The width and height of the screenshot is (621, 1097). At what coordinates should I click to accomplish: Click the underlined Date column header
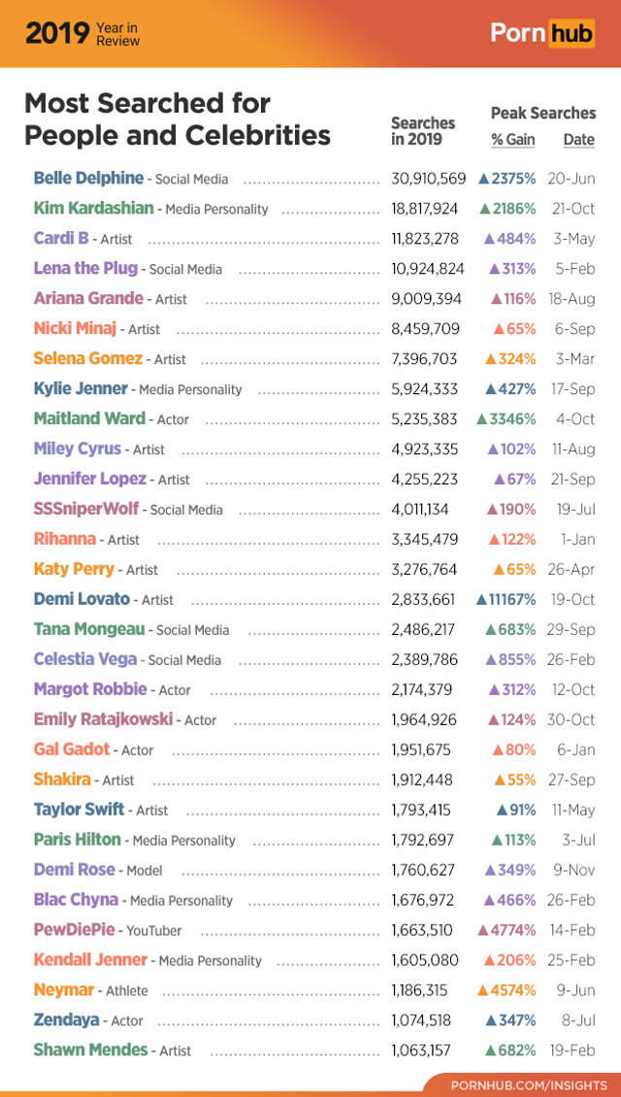(578, 139)
